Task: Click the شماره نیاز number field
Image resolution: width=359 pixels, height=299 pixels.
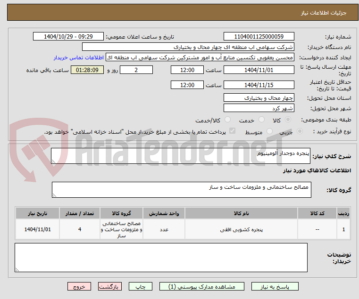Action: [259, 37]
